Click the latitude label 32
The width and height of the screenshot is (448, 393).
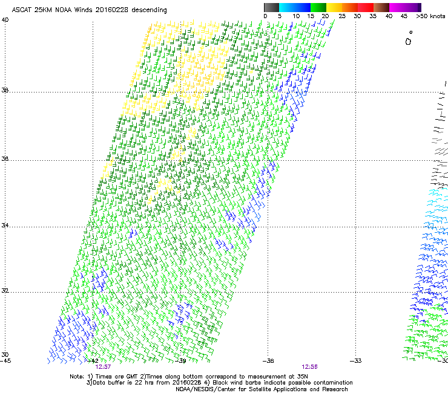coord(5,291)
